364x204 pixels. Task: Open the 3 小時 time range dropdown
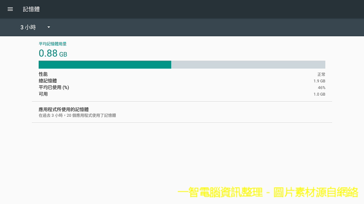tap(35, 27)
